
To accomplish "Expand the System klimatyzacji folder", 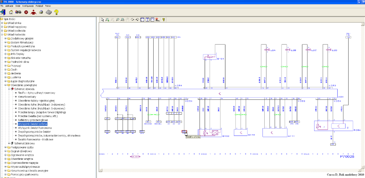I will pos(5,42).
